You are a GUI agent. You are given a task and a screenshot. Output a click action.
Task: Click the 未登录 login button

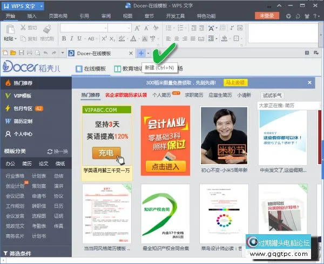pyautogui.click(x=267, y=16)
